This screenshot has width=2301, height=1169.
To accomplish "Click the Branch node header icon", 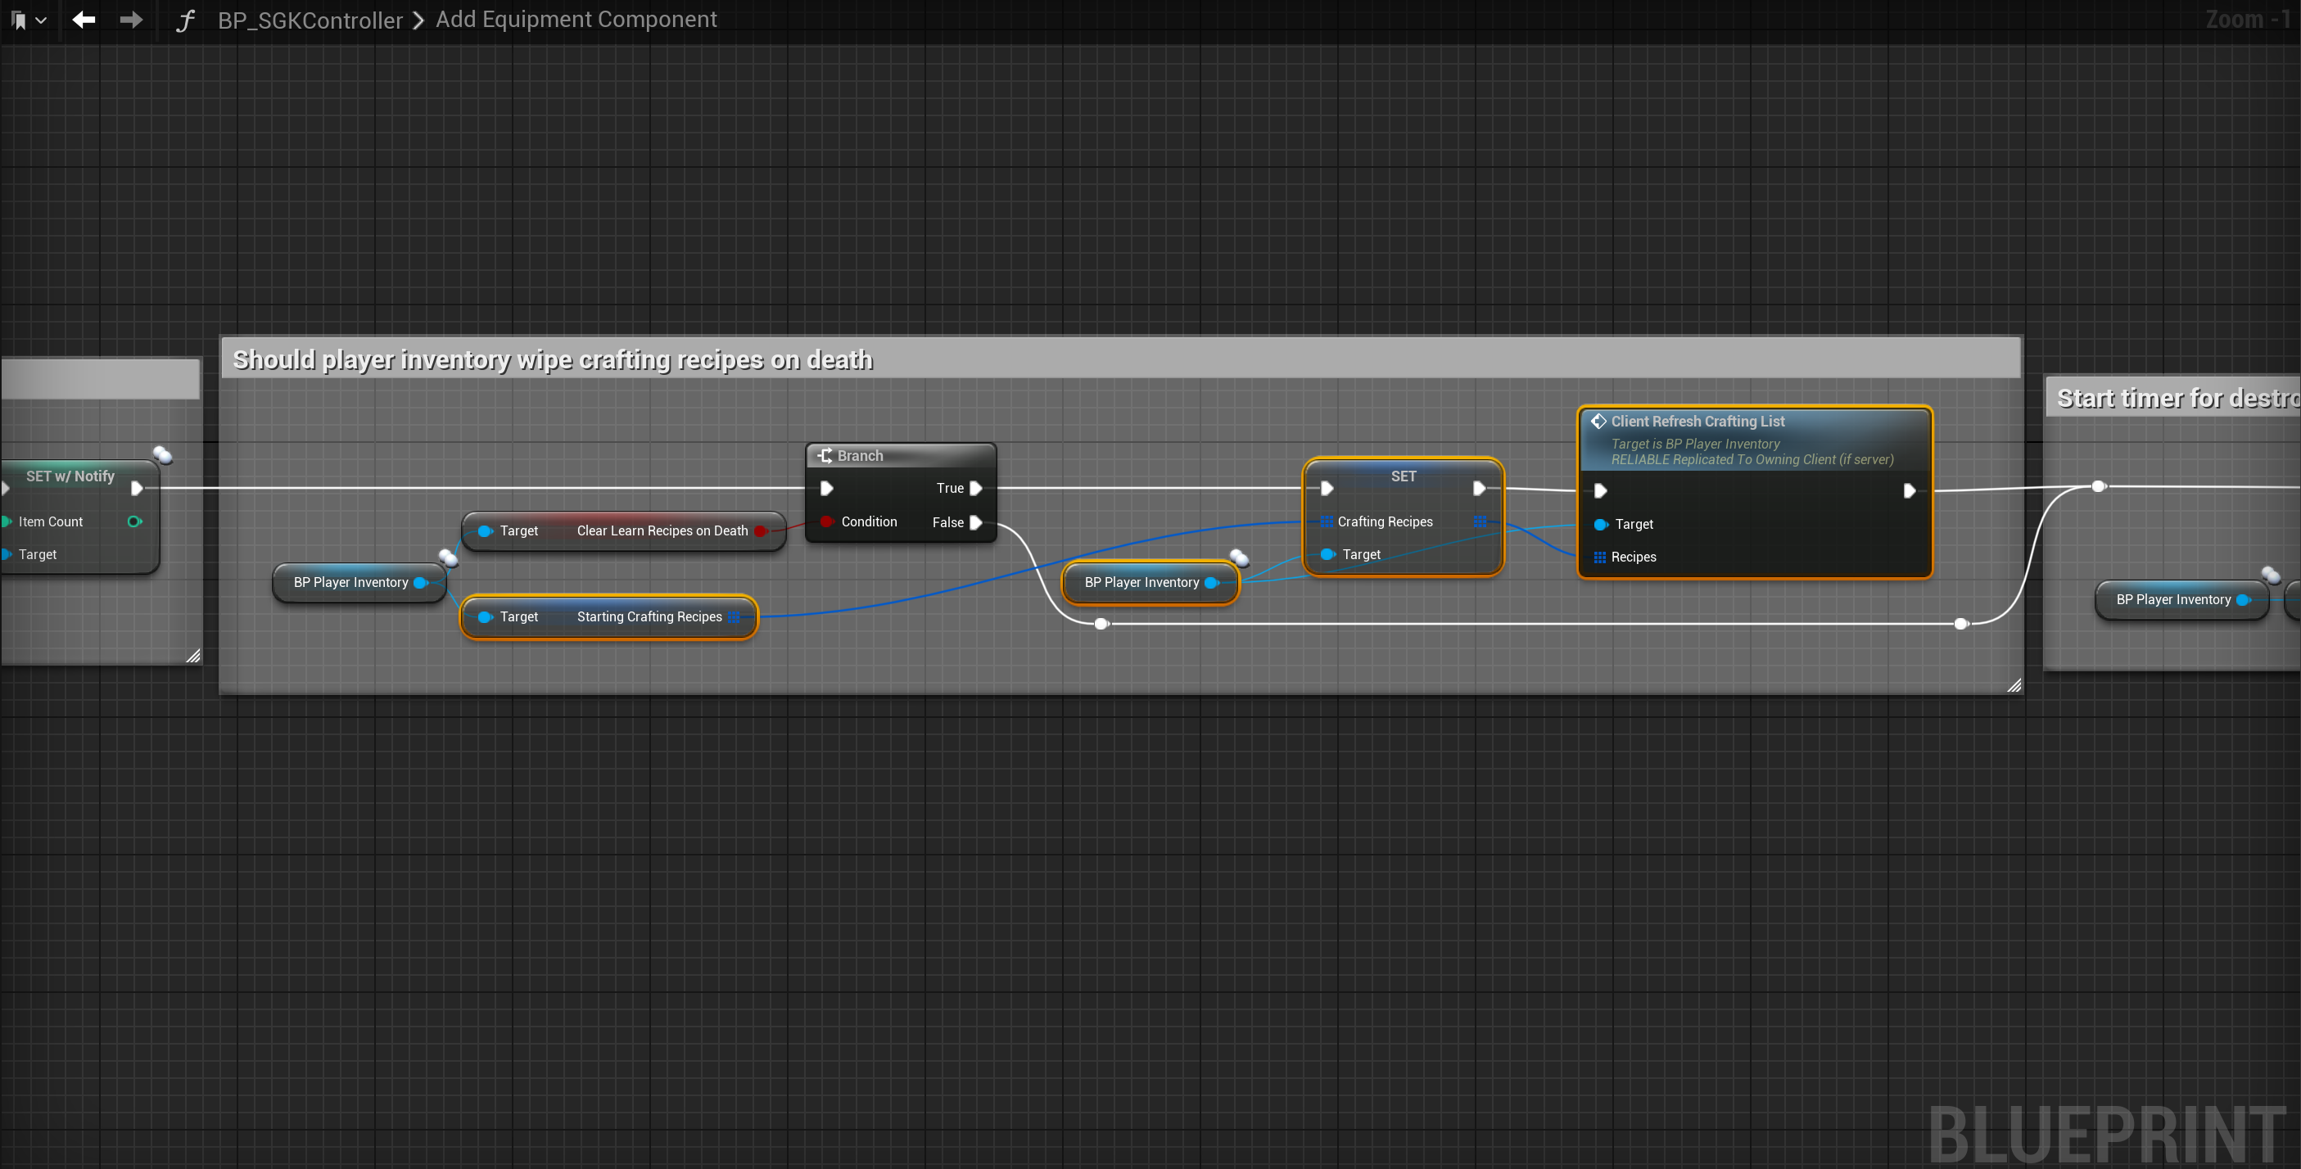I will pos(825,455).
